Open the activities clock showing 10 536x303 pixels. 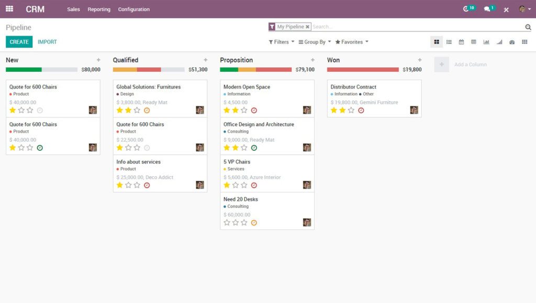coord(468,8)
